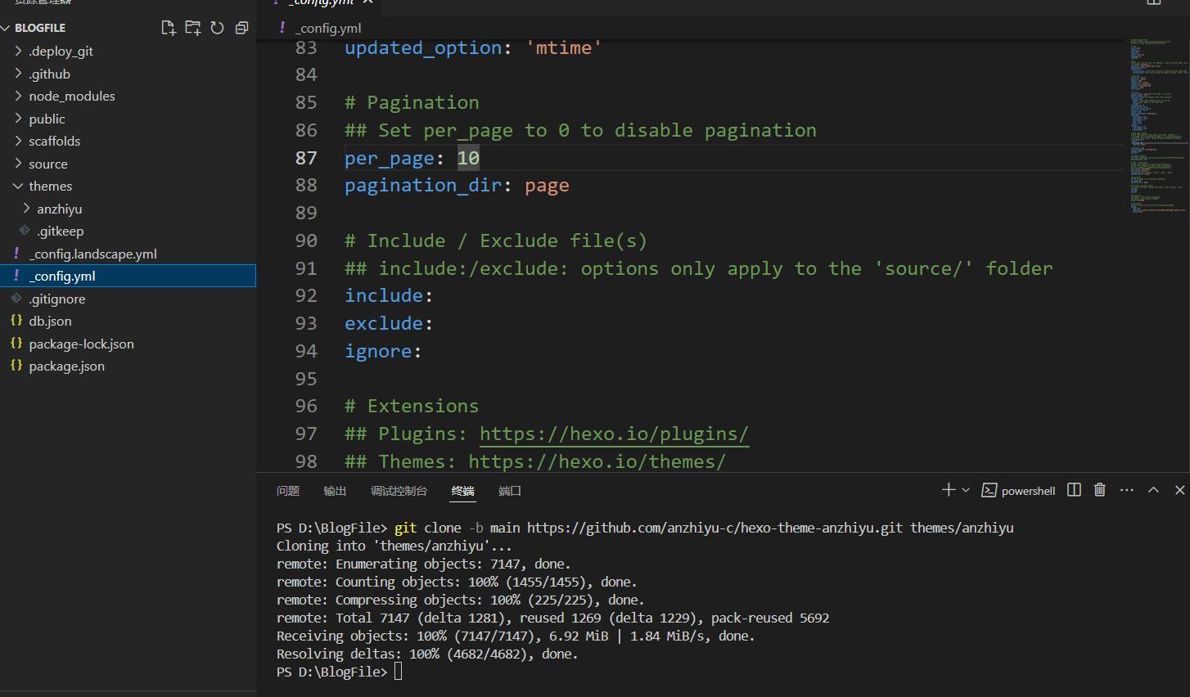
Task: Kill terminal using trash icon
Action: tap(1099, 490)
